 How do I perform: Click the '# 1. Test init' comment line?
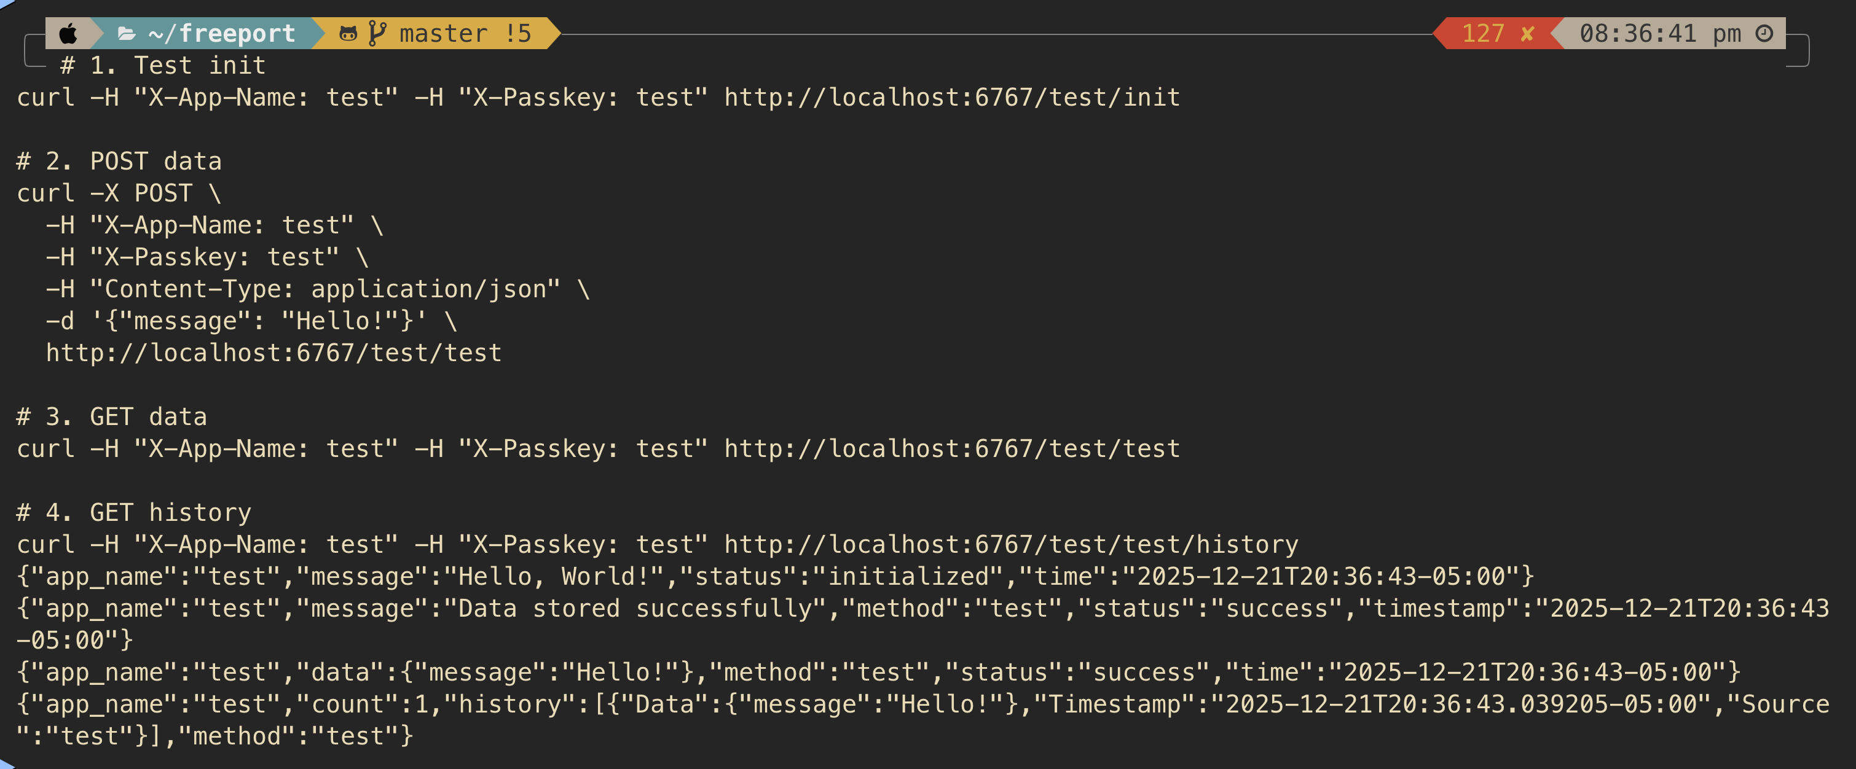tap(163, 66)
